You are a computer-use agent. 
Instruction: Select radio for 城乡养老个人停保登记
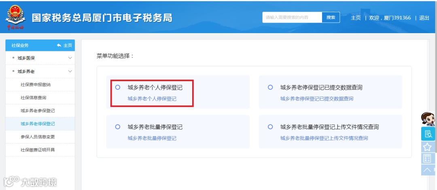[118, 87]
